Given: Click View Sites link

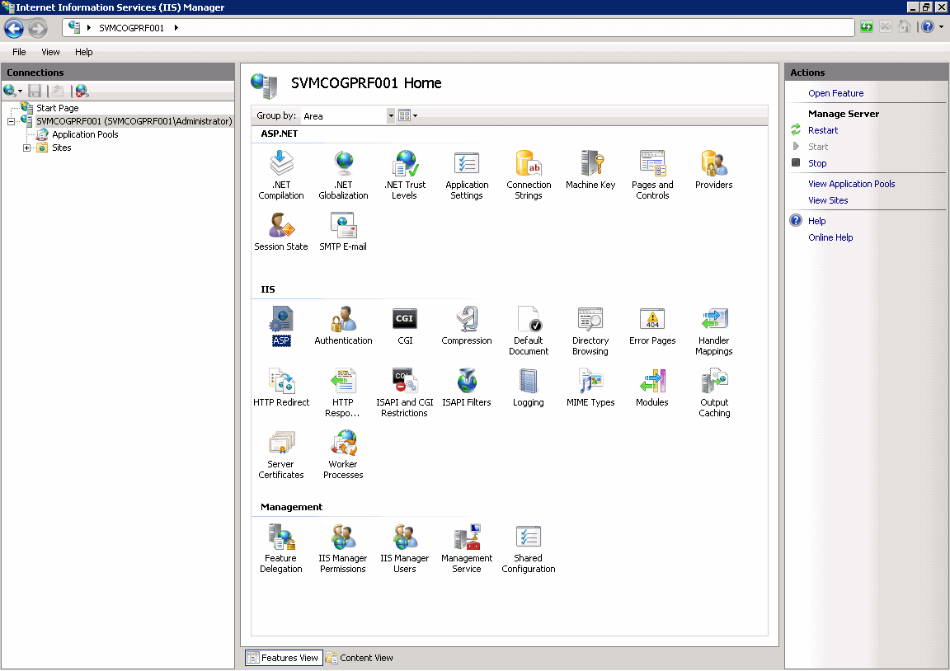Looking at the screenshot, I should tap(828, 200).
